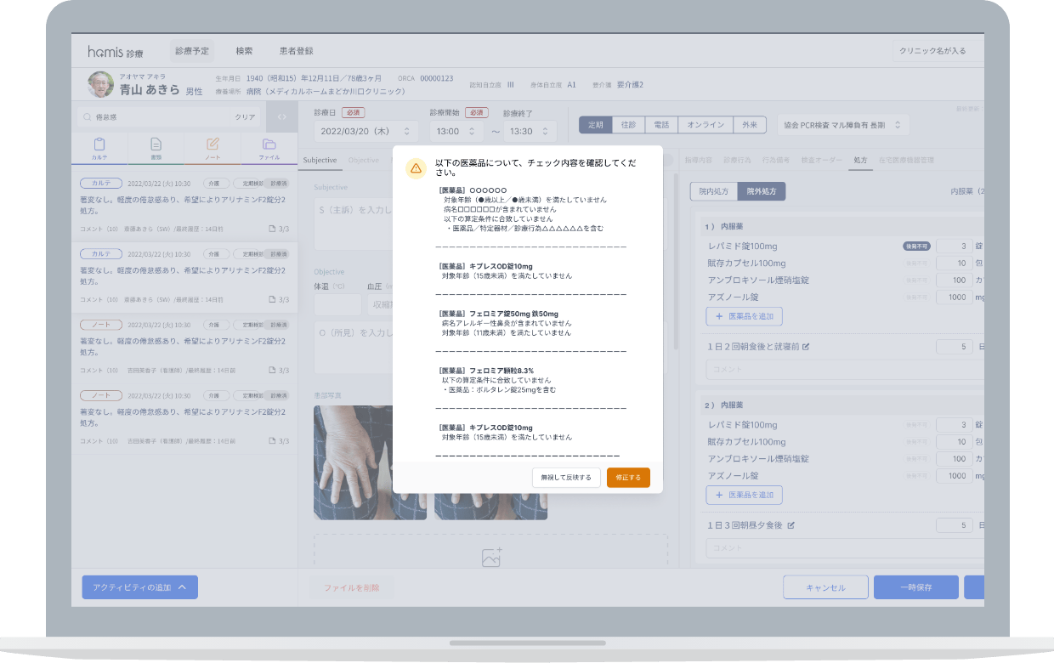Viewport: 1054px width, 663px height.
Task: Select the ノート pencil icon
Action: pyautogui.click(x=212, y=148)
